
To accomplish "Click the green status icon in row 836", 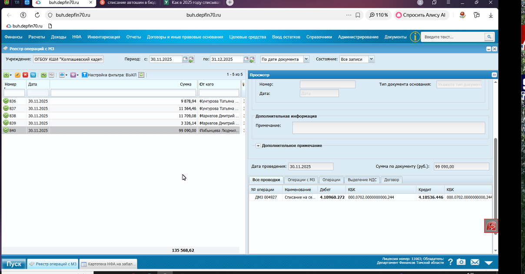I will coord(6,101).
